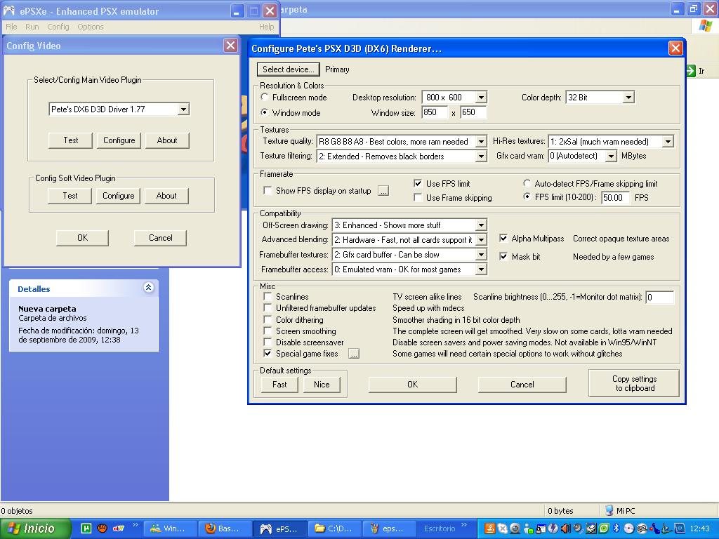Open the Options menu in ePSXe
This screenshot has height=539, width=719.
pos(90,27)
